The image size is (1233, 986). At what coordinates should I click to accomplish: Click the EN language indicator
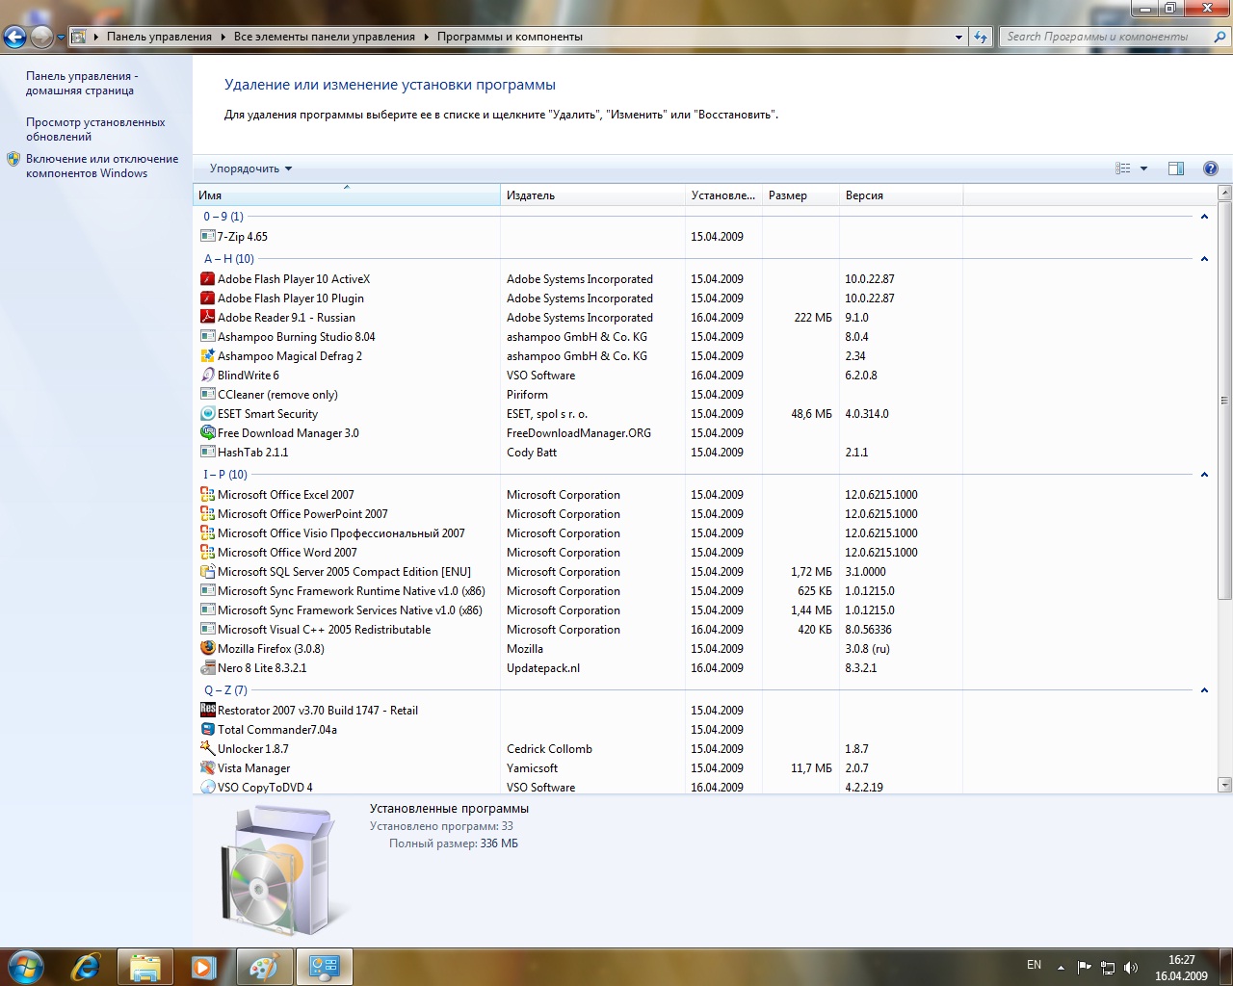tap(1034, 965)
